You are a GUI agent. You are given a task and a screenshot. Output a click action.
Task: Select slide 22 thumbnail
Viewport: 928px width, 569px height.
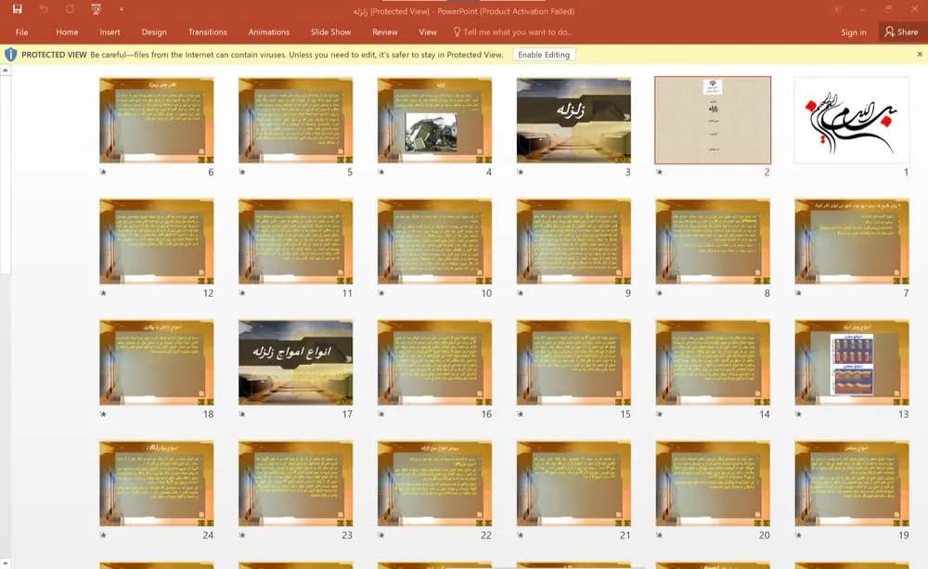click(x=434, y=484)
